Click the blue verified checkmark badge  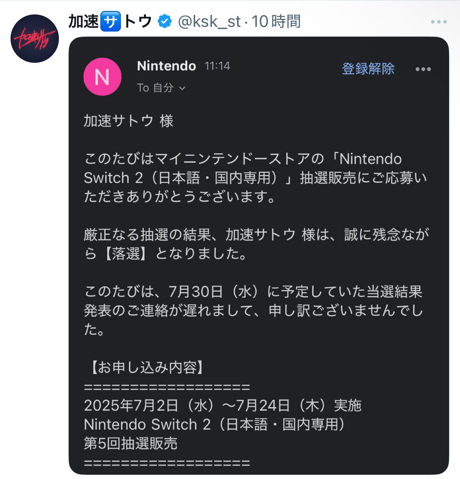tap(165, 21)
